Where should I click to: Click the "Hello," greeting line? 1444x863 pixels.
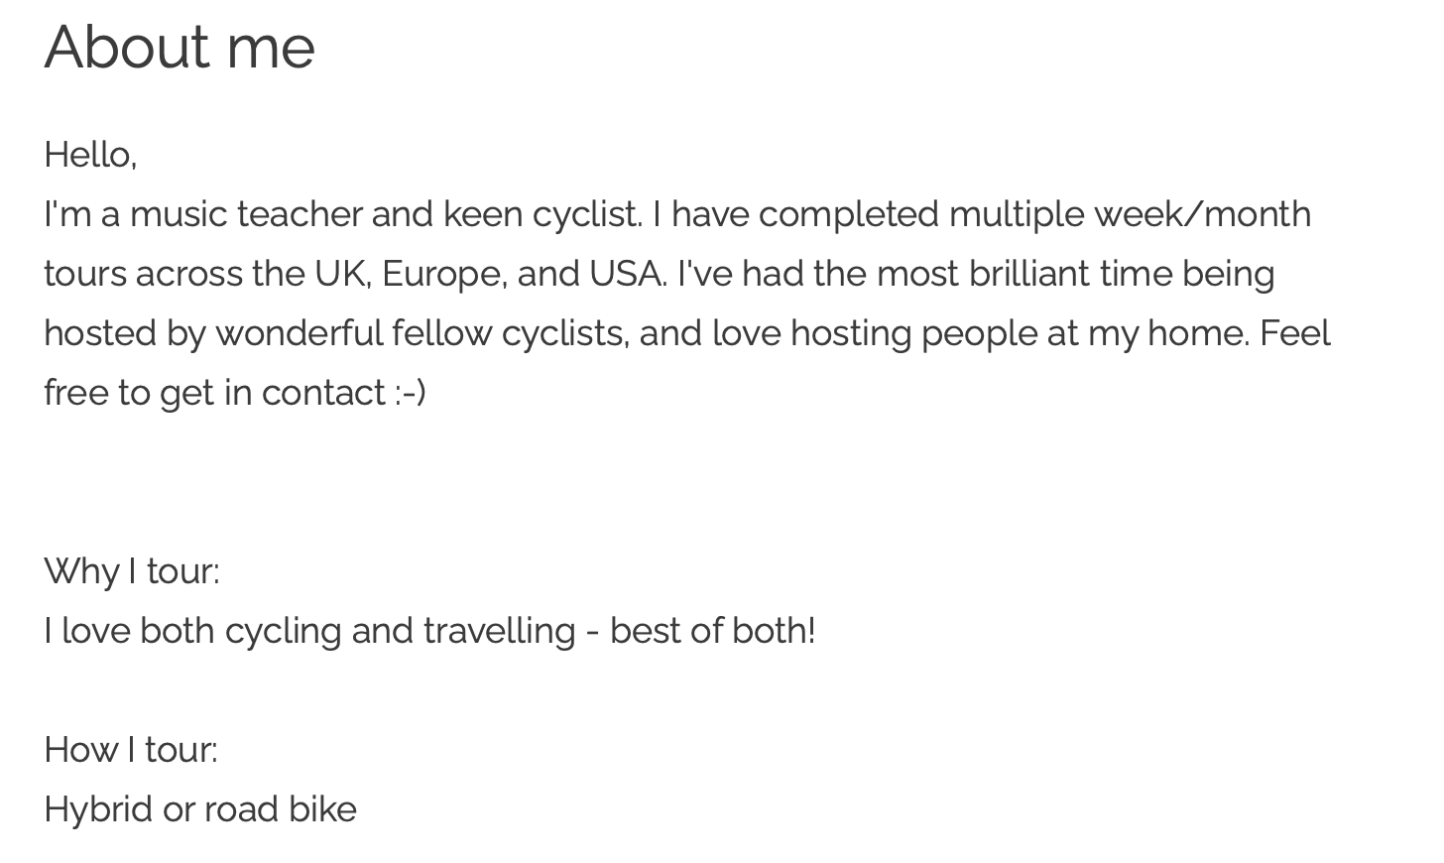tap(90, 155)
